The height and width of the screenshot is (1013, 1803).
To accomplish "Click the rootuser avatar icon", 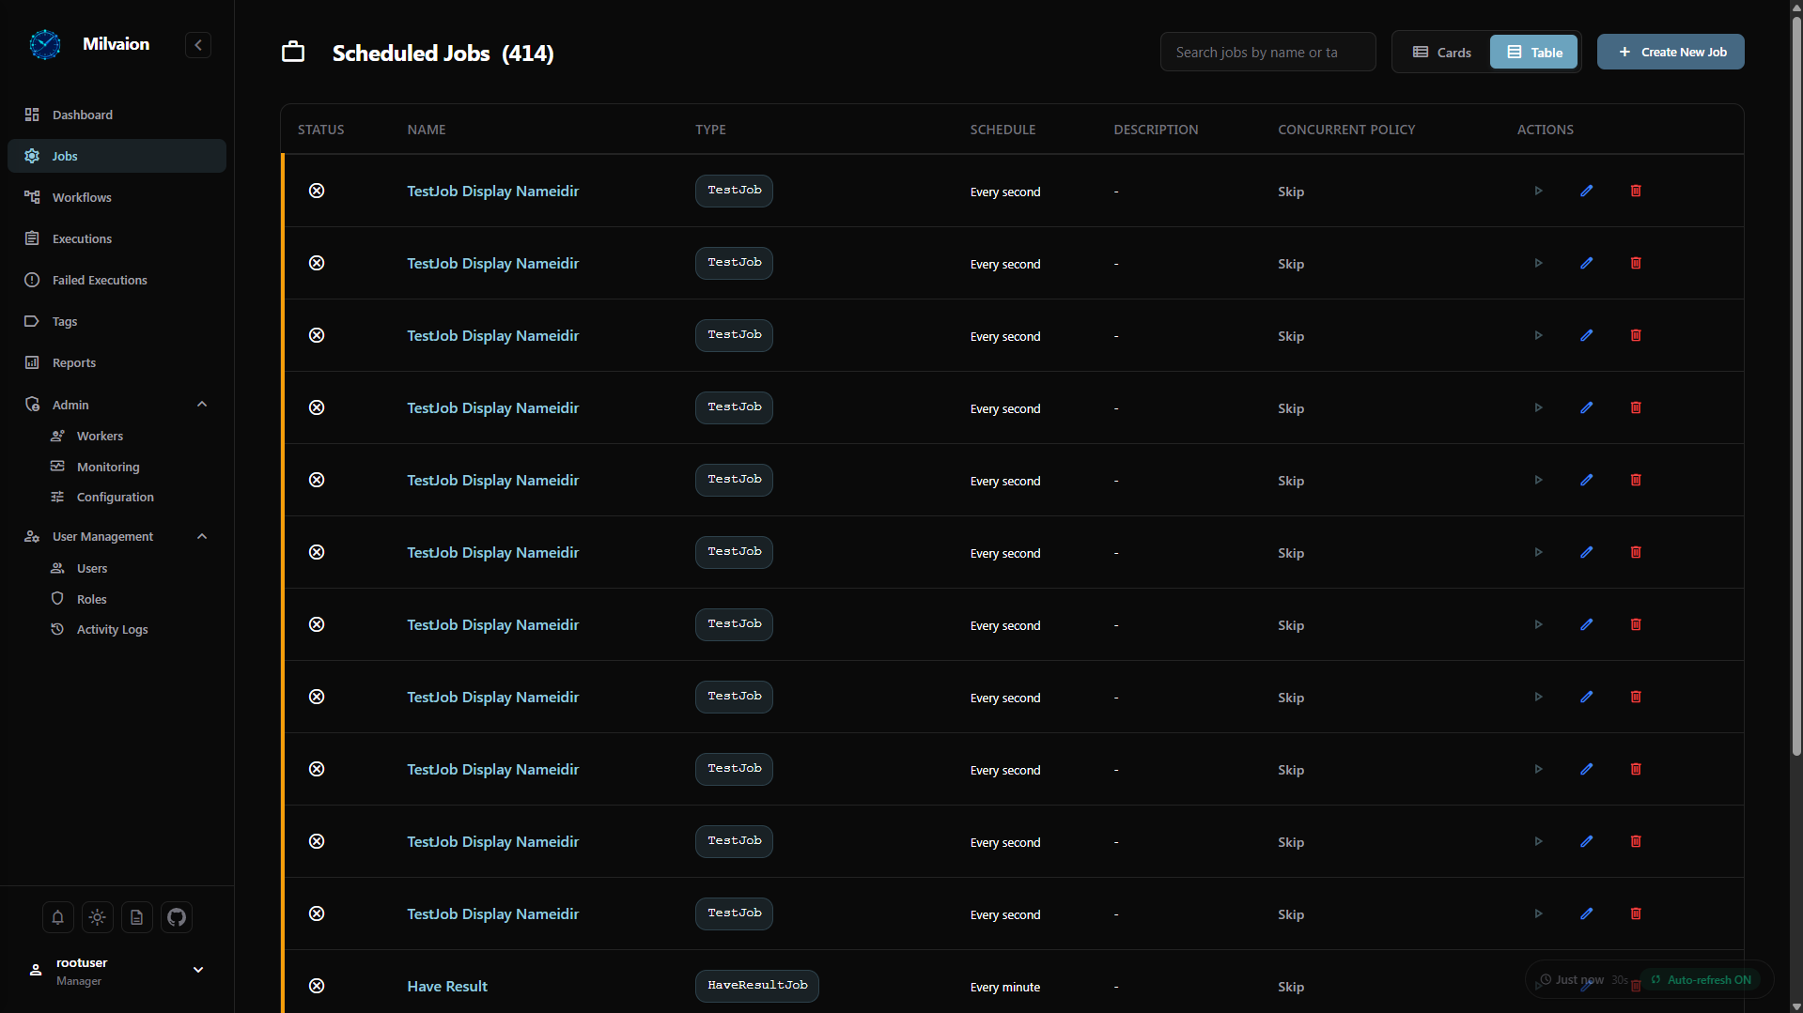I will [36, 970].
